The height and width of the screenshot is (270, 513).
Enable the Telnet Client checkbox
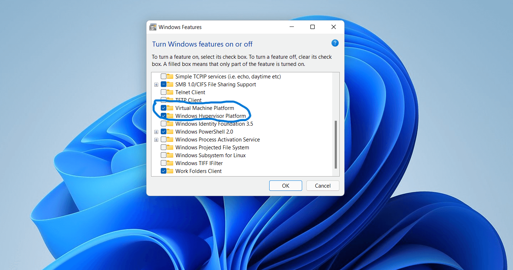[163, 92]
